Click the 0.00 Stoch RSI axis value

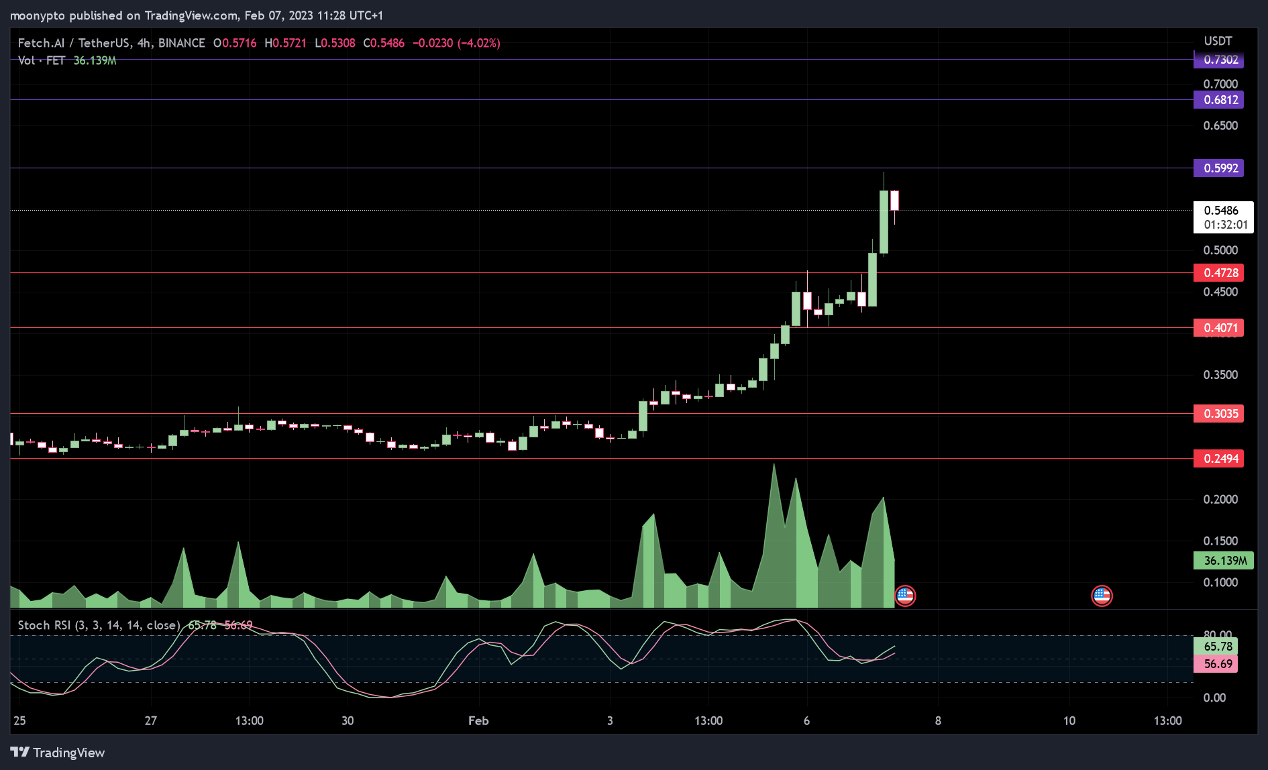click(x=1215, y=698)
